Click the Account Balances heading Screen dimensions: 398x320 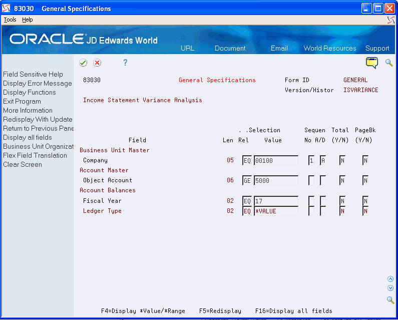point(108,190)
